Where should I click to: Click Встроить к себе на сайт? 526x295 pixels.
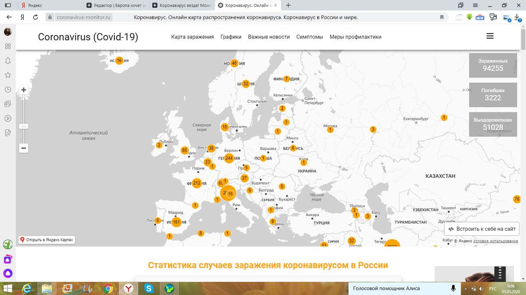[481, 229]
